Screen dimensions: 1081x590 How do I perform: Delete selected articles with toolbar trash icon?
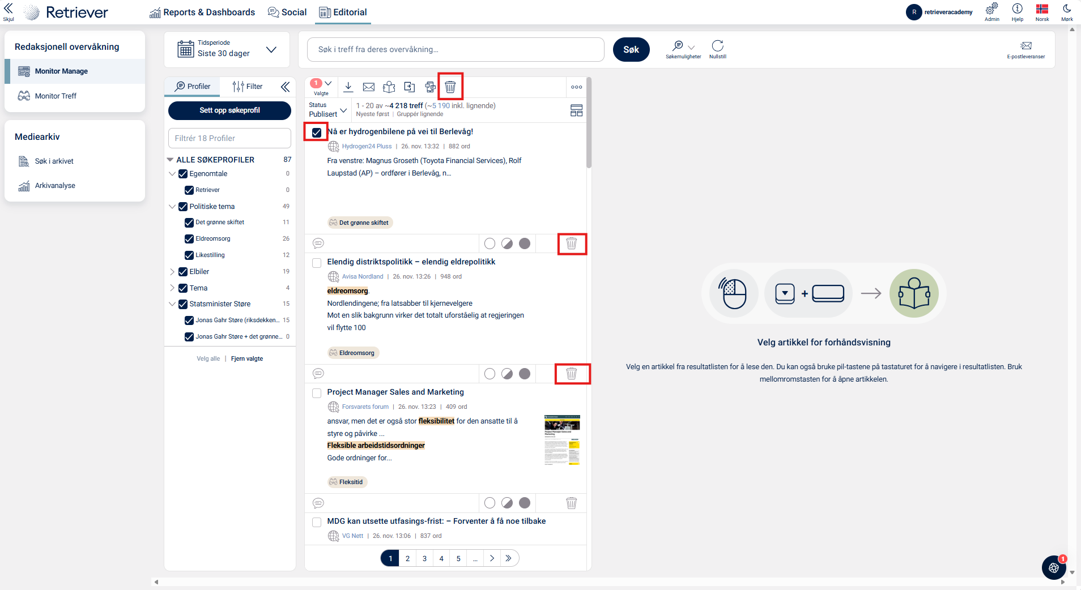click(450, 87)
